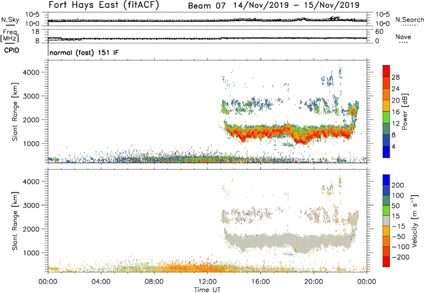Click the '1000' tick in the velocity panel
Screen dimensions: 424x293
[31, 253]
